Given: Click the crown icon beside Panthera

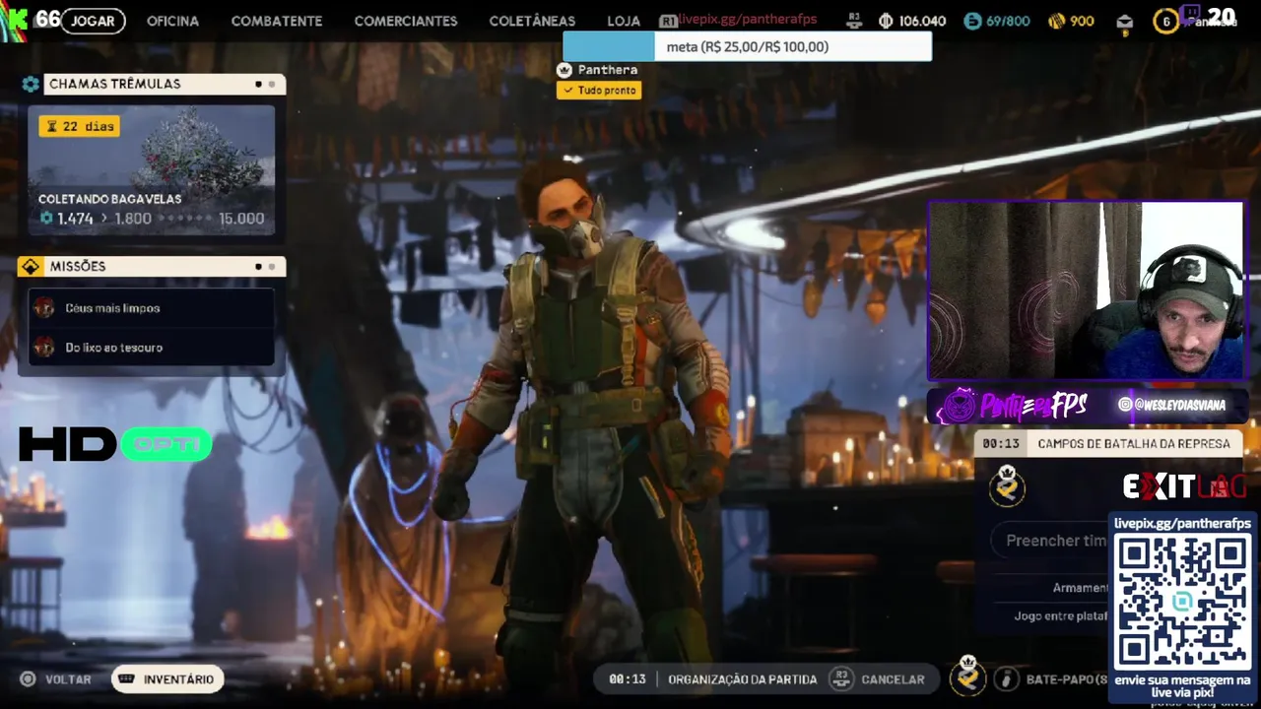Looking at the screenshot, I should click(x=564, y=70).
